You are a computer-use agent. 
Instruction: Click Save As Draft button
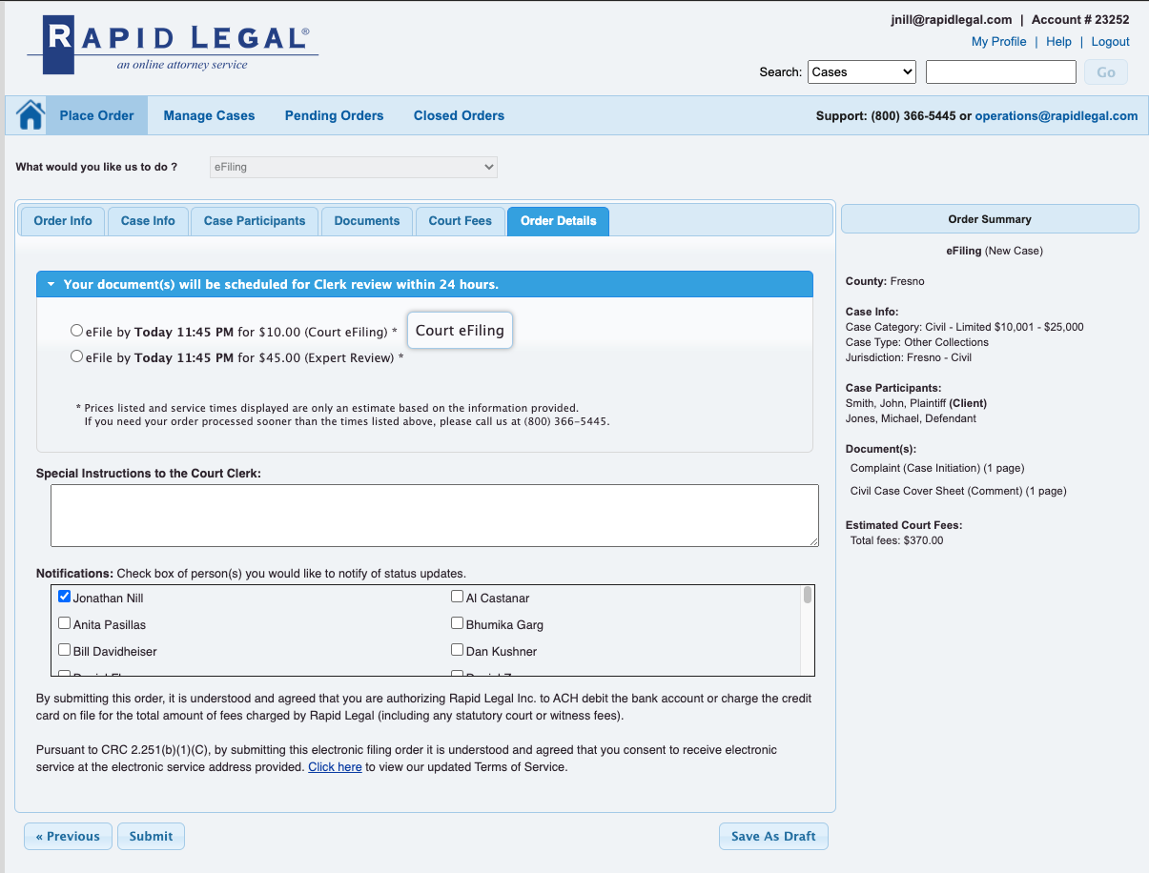773,837
